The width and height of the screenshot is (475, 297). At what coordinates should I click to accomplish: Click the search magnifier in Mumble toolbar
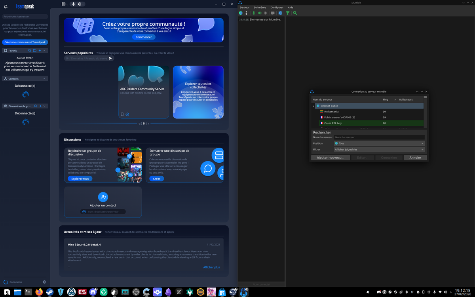click(x=295, y=13)
